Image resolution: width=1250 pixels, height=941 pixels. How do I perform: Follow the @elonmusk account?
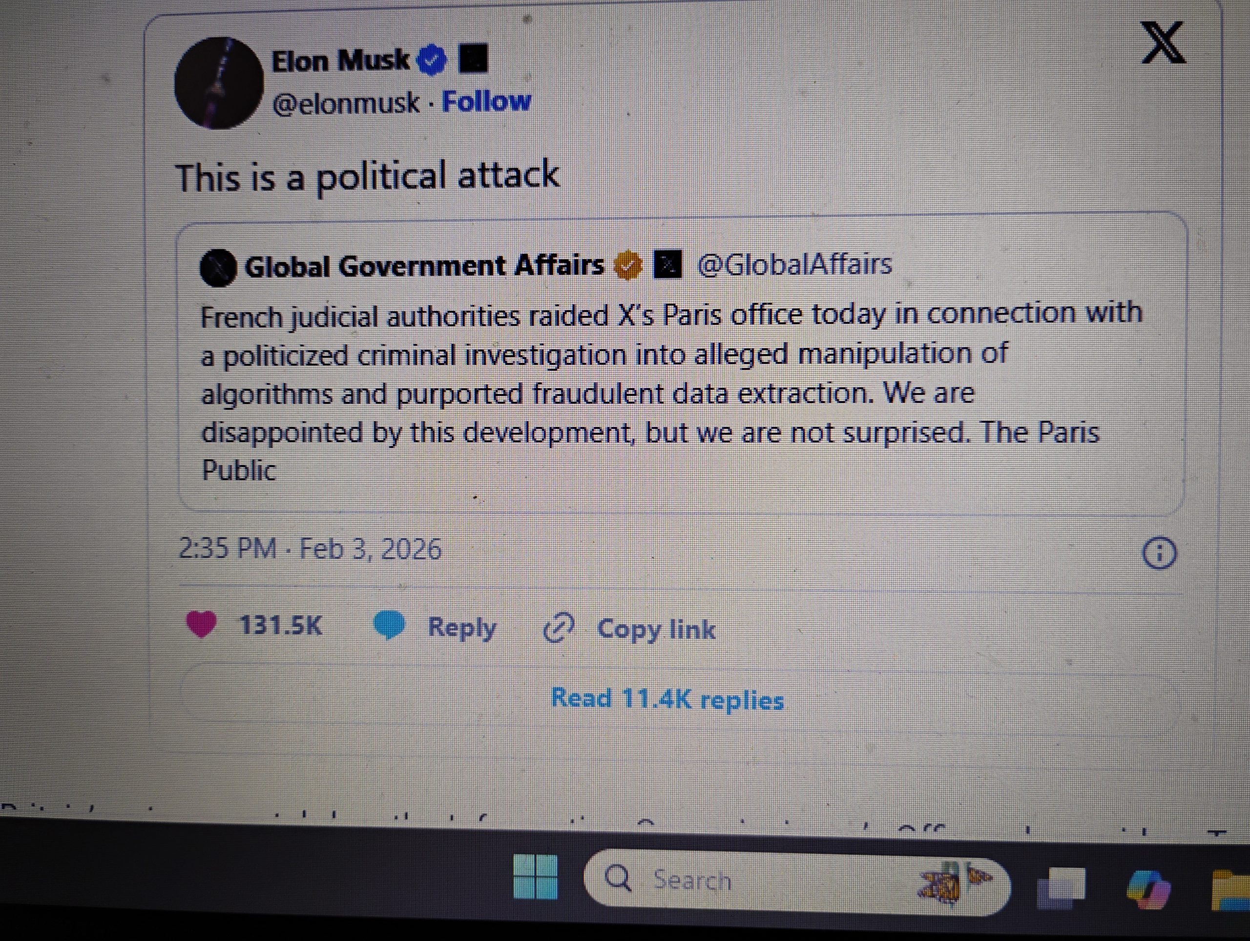point(486,102)
